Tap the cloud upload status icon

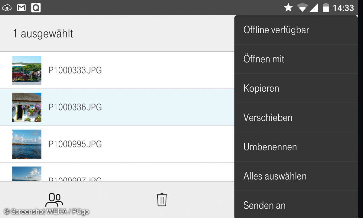pos(7,8)
